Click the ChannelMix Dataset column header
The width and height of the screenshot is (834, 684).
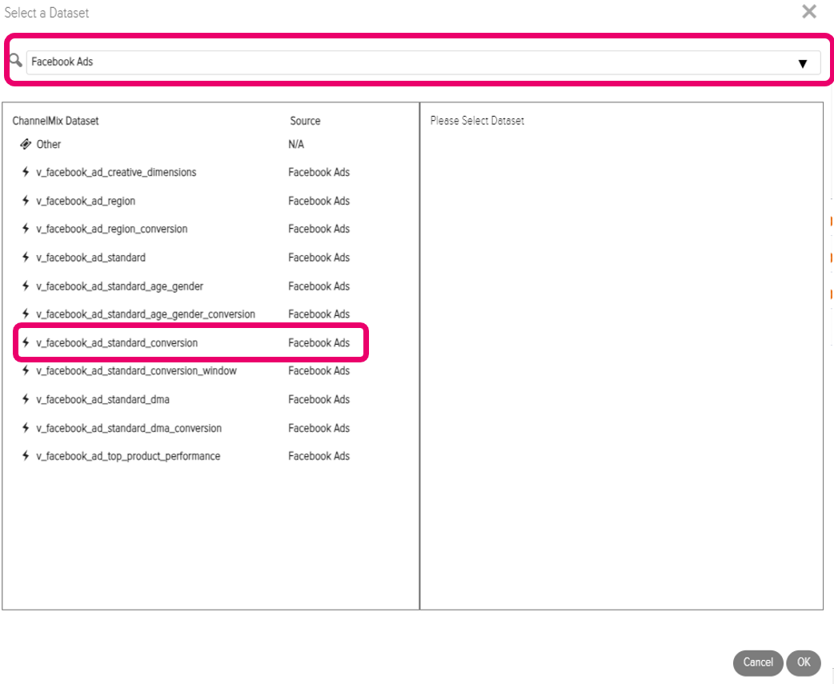[x=55, y=121]
